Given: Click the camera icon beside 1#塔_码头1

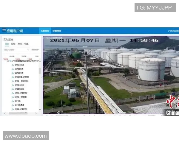Looking at the screenshot, I should click(x=13, y=65).
